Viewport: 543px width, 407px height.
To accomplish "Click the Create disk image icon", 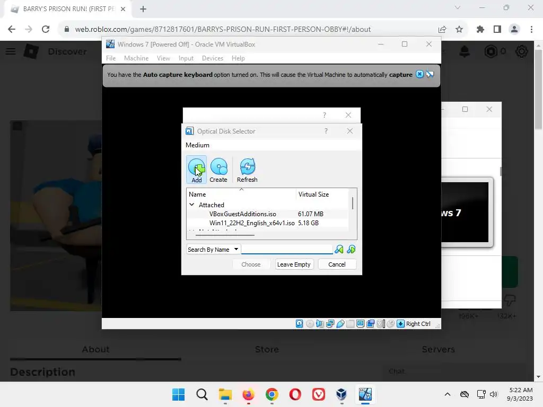I will (218, 169).
